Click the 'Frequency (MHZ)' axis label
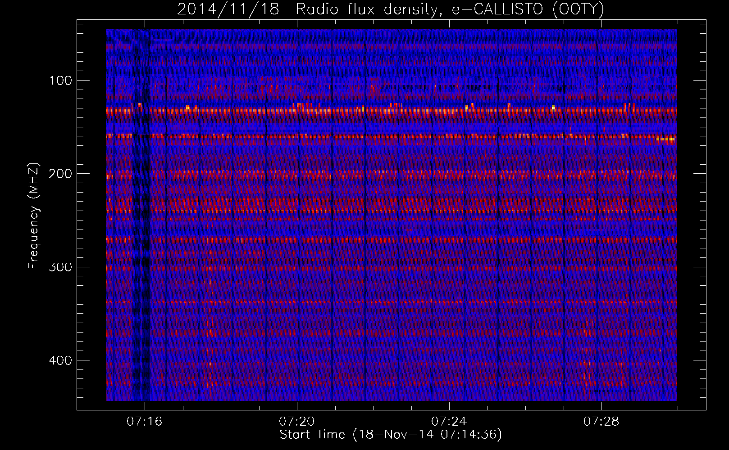This screenshot has width=729, height=450. pyautogui.click(x=34, y=216)
